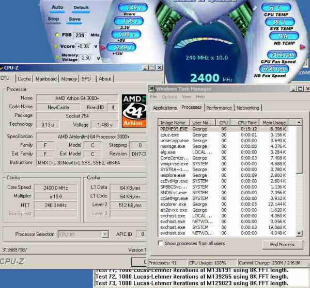Click the Stop button in CoreCenter
310x288 pixels.
coord(53,19)
